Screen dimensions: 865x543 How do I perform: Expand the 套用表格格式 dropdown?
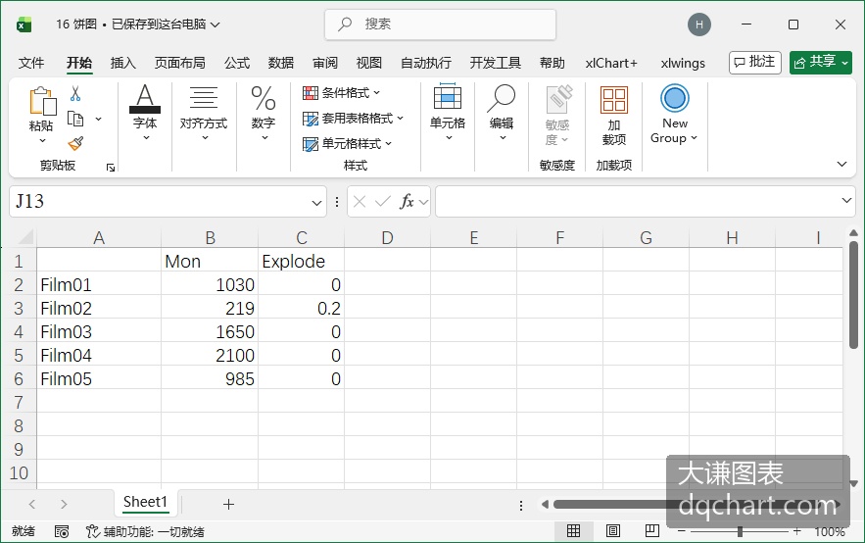pos(400,118)
